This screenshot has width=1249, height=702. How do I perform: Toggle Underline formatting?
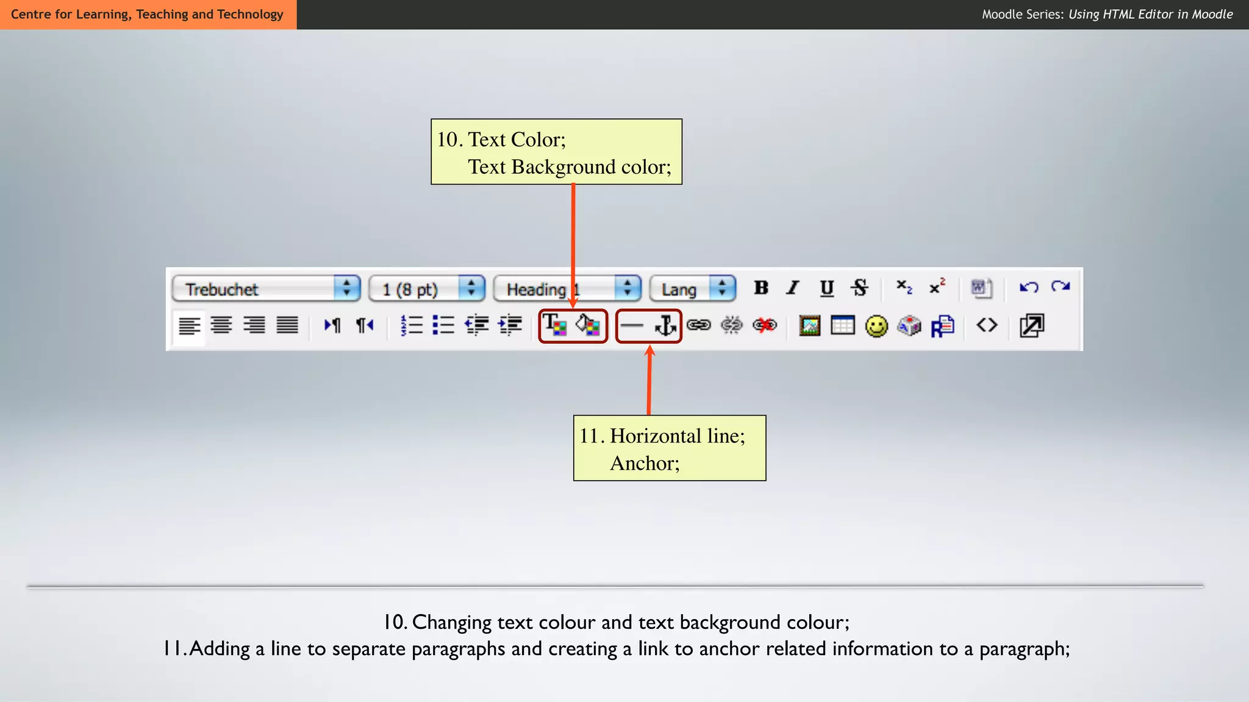tap(826, 288)
